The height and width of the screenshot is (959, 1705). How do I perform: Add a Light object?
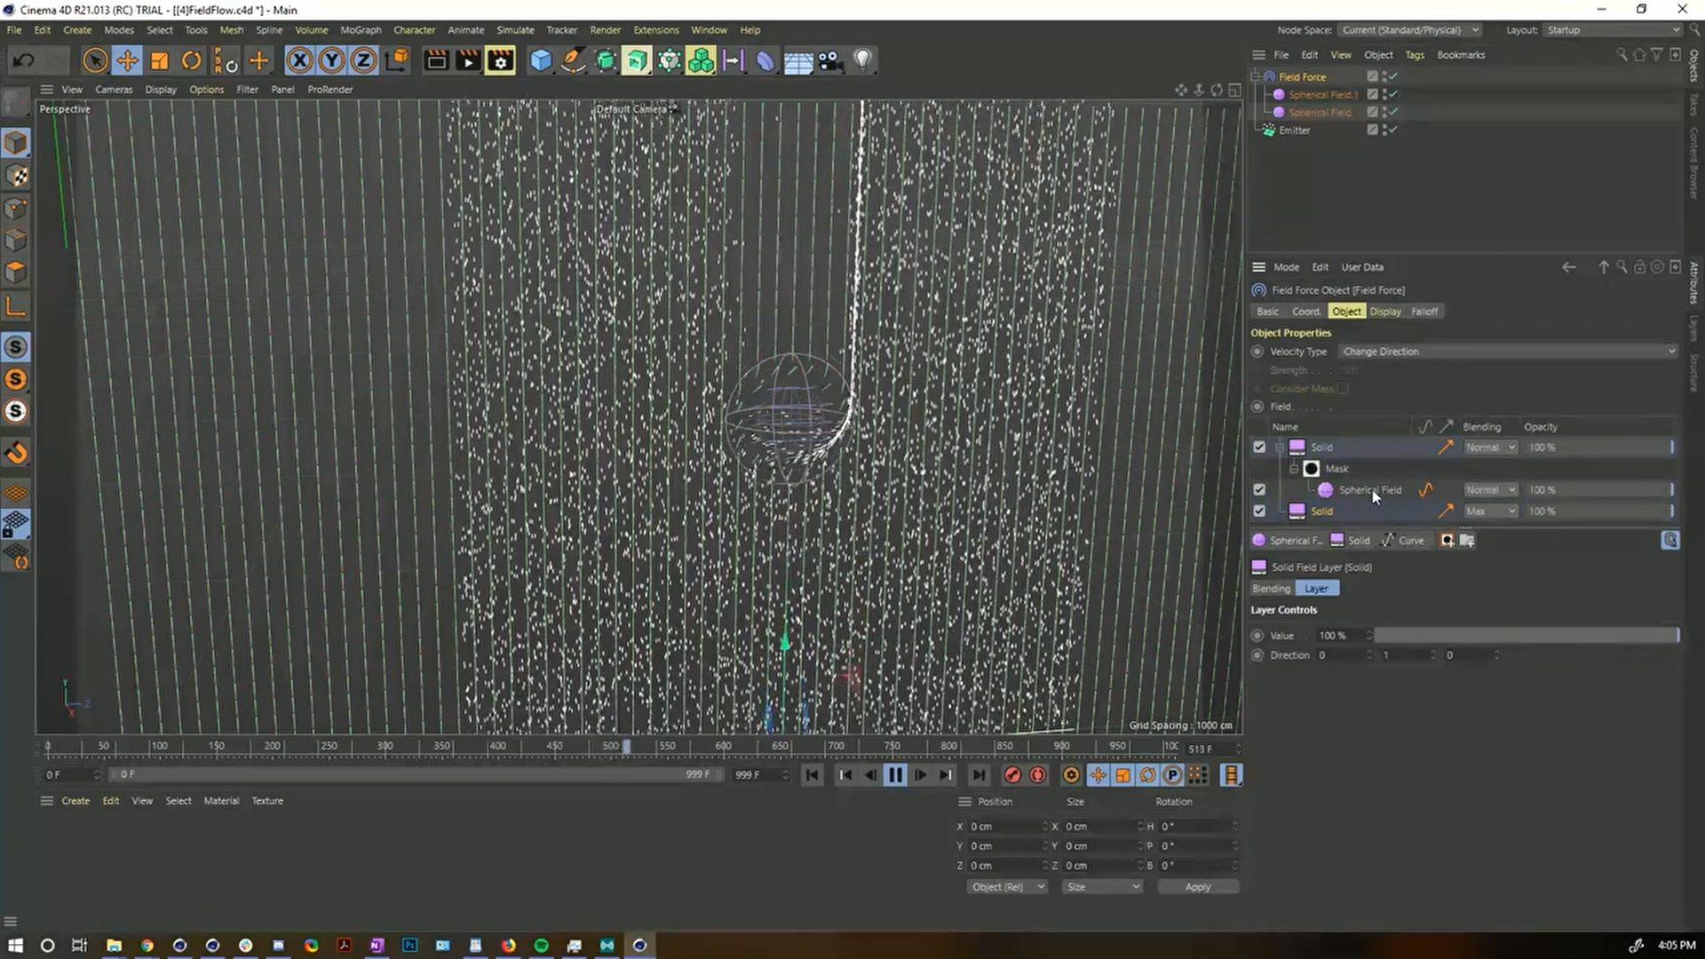pos(862,60)
